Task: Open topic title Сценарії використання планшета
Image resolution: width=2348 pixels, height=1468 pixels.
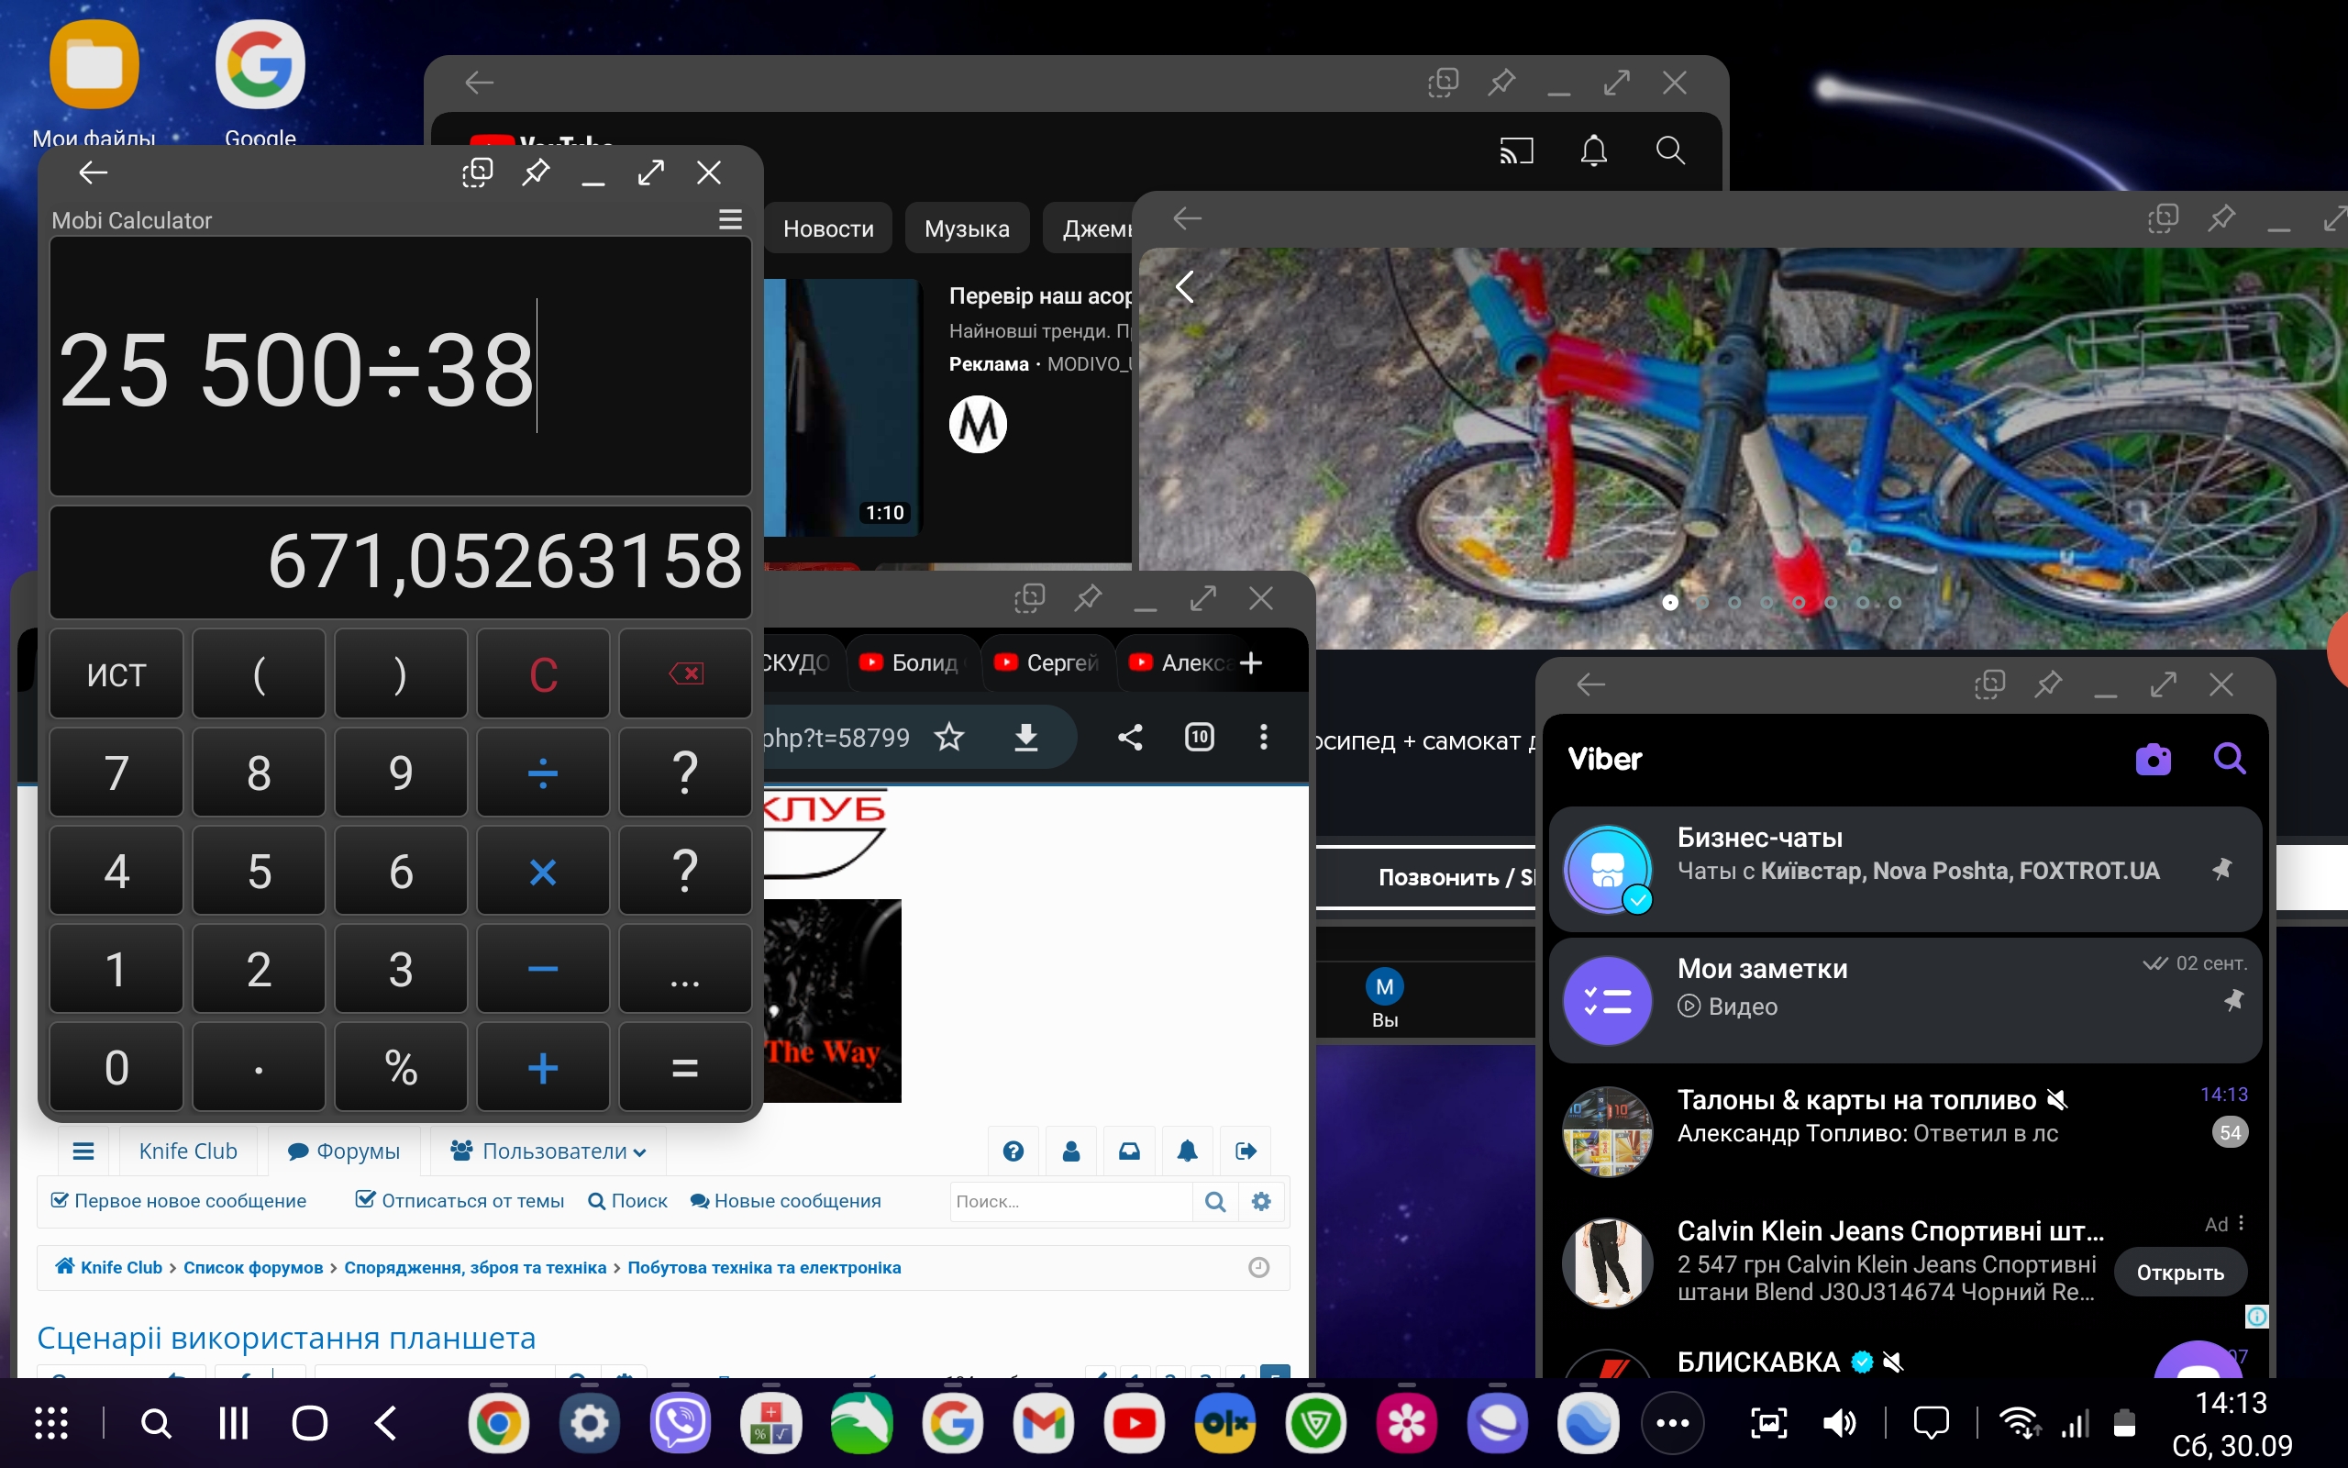Action: pyautogui.click(x=286, y=1338)
